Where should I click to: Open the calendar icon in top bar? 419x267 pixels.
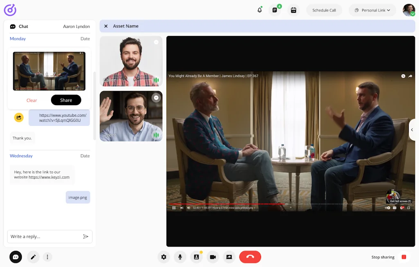pyautogui.click(x=293, y=10)
